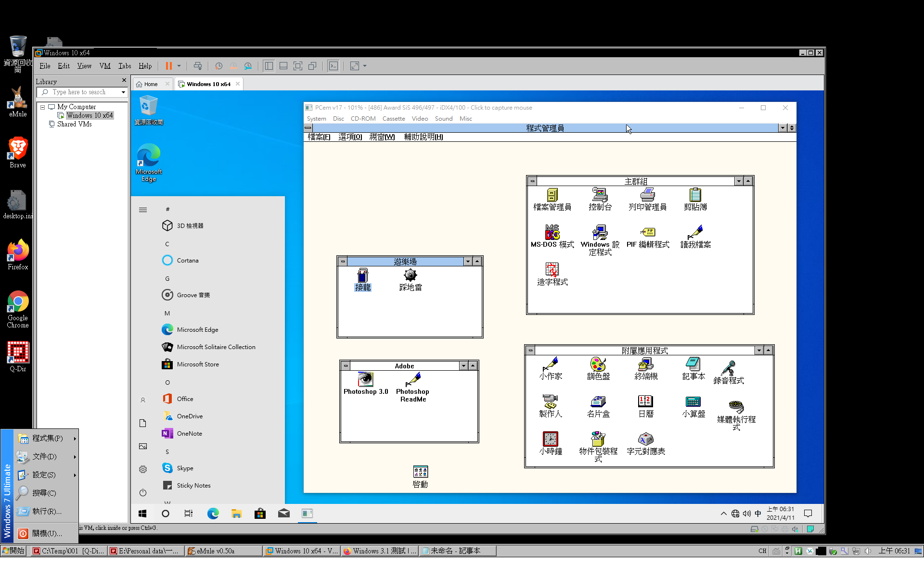Open the library search dropdown arrow

click(123, 92)
